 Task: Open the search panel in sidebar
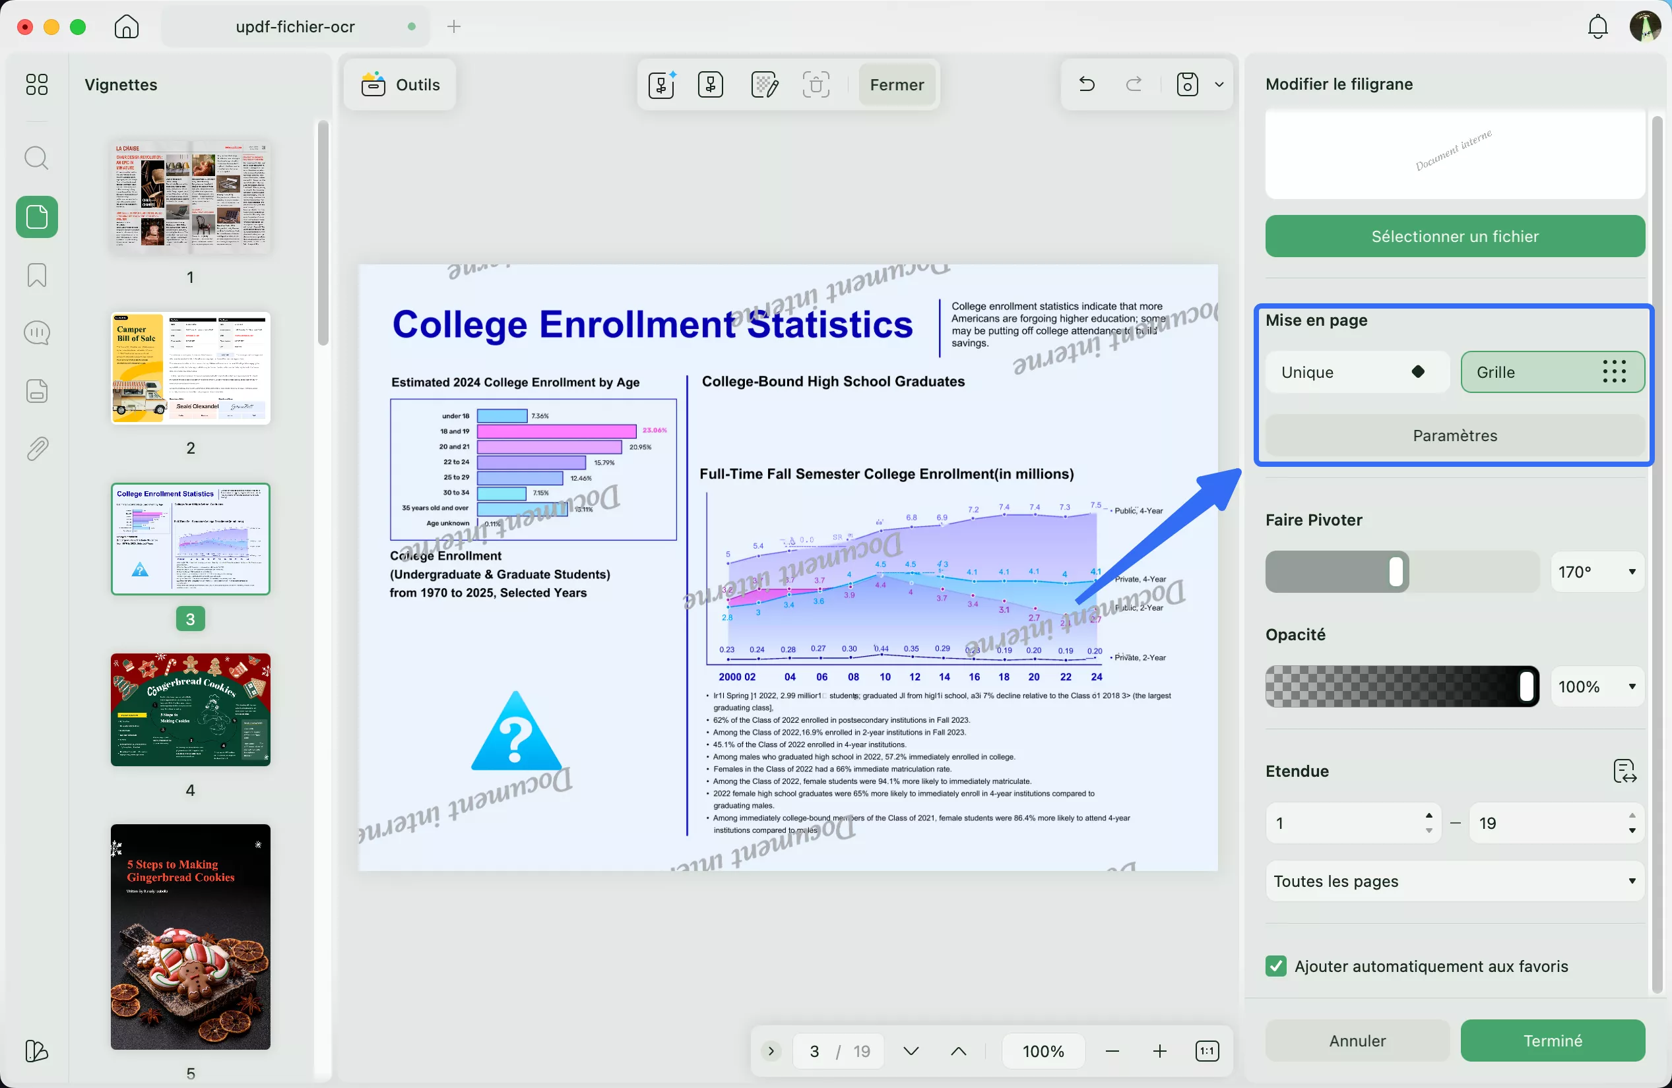36,158
